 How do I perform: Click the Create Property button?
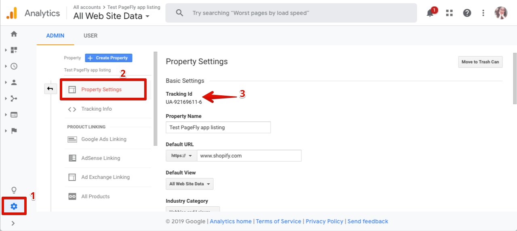[x=109, y=58]
